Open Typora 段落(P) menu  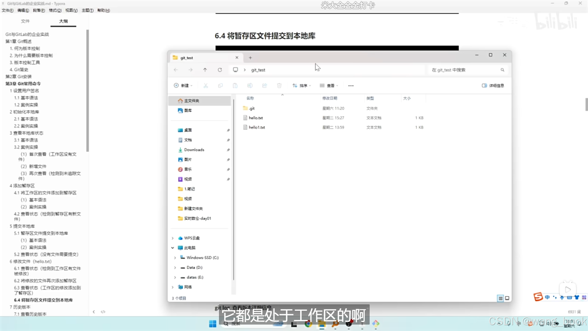click(39, 10)
